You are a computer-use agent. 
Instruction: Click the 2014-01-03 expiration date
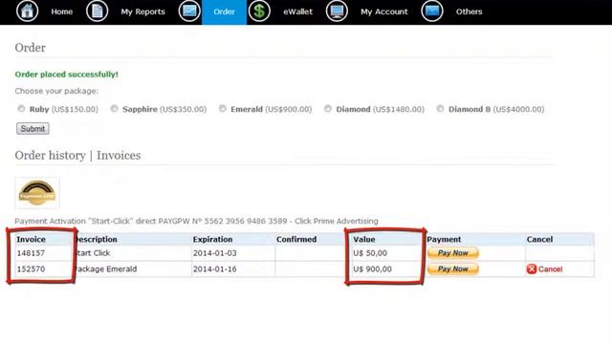coord(214,253)
